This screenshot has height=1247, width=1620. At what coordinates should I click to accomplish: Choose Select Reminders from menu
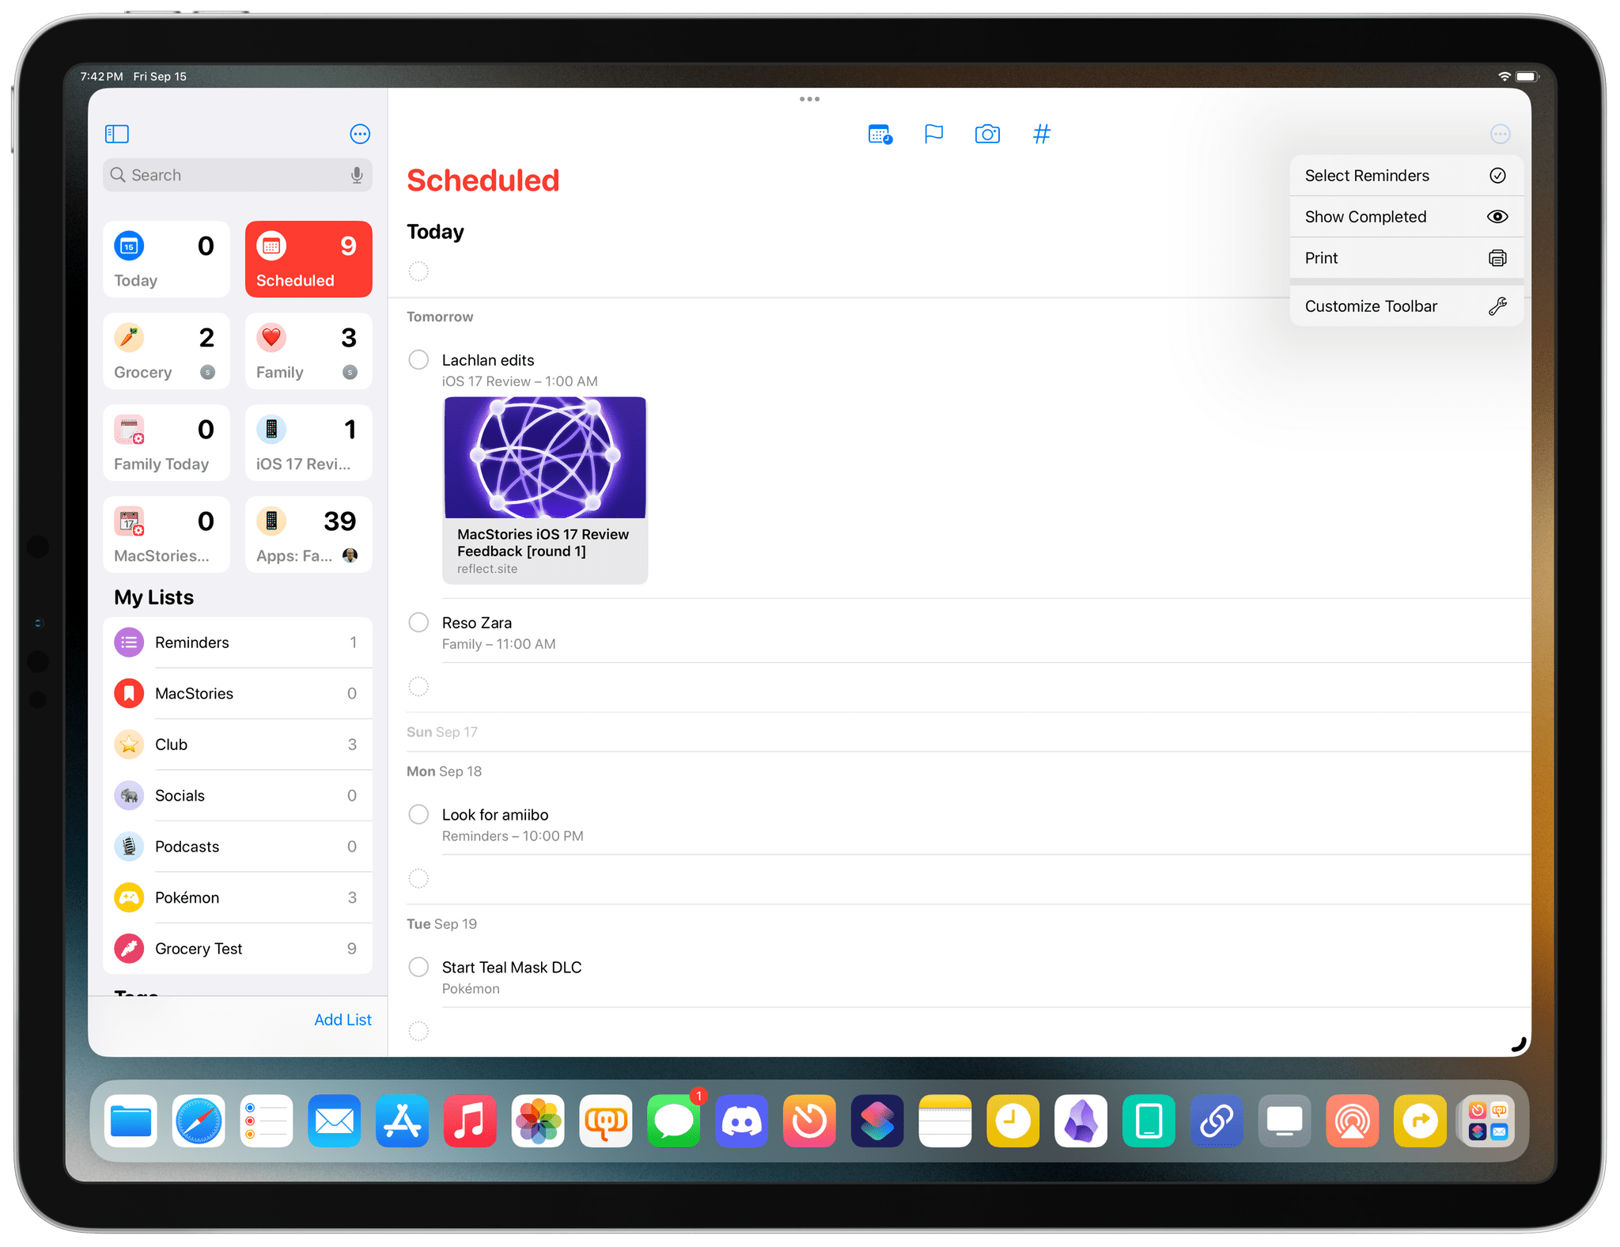point(1406,176)
